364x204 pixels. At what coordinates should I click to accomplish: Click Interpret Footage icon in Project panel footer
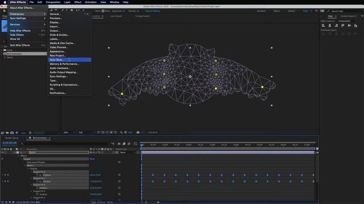click(2, 133)
